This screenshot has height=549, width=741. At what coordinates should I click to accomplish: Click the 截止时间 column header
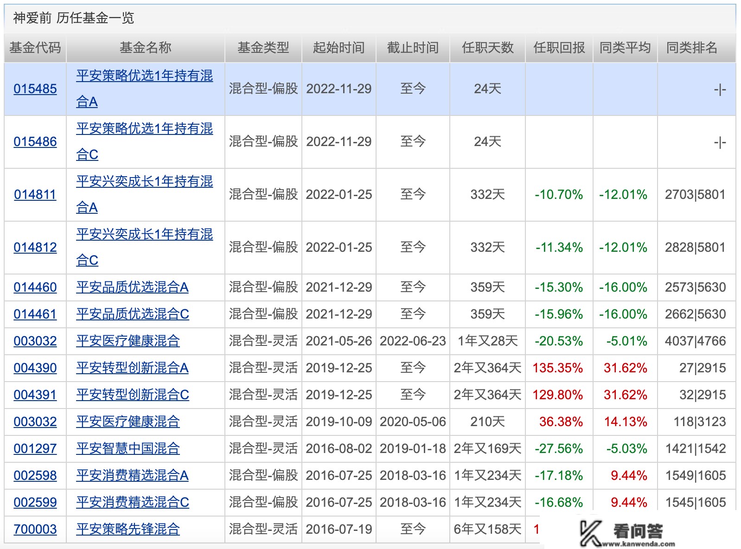pyautogui.click(x=413, y=48)
